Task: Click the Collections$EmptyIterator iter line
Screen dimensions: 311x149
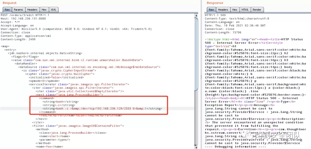Action: pos(80,91)
